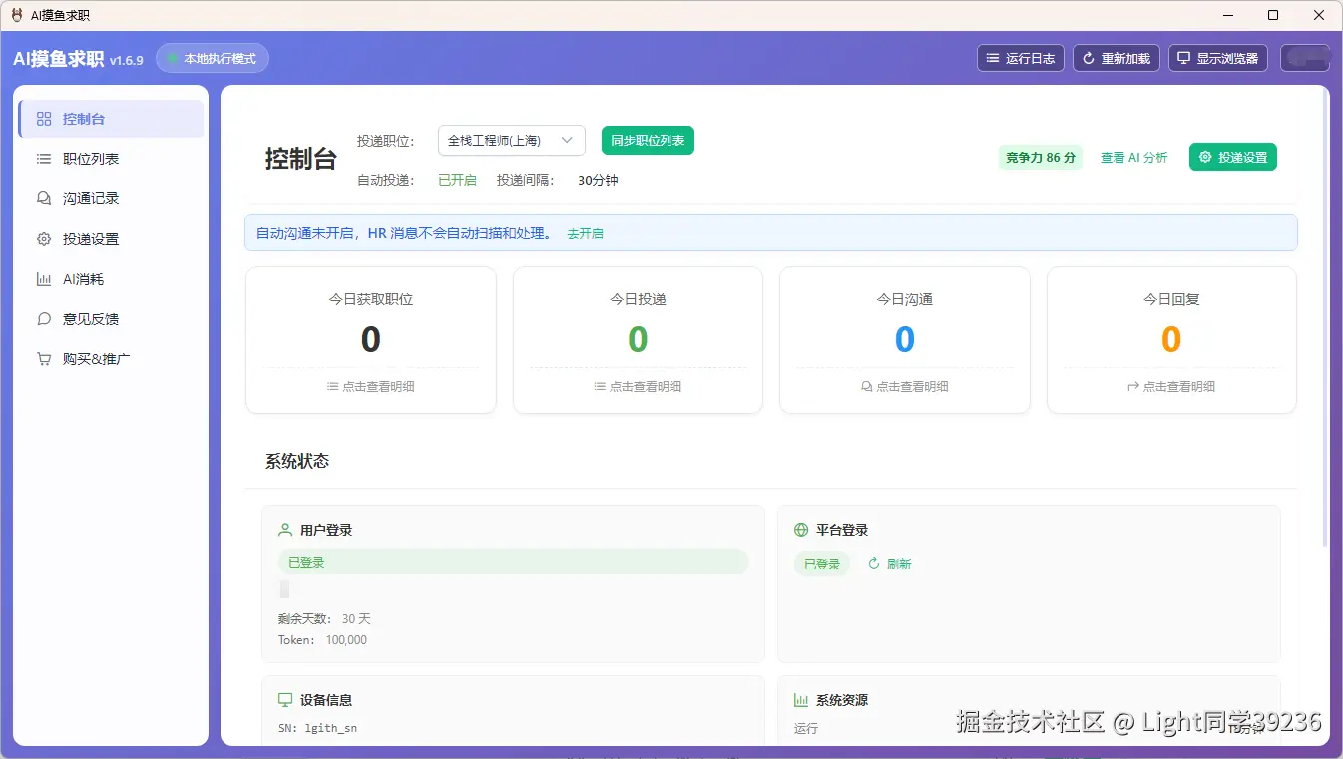Click the blurred user avatar in top bar
Screen dimensions: 1343x759
tap(1306, 58)
